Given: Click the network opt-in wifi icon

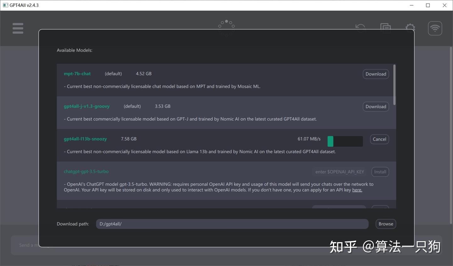Looking at the screenshot, I should (434, 28).
